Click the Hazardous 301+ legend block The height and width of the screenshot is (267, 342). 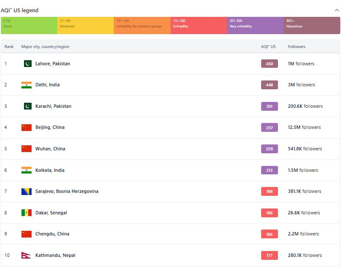coord(312,25)
